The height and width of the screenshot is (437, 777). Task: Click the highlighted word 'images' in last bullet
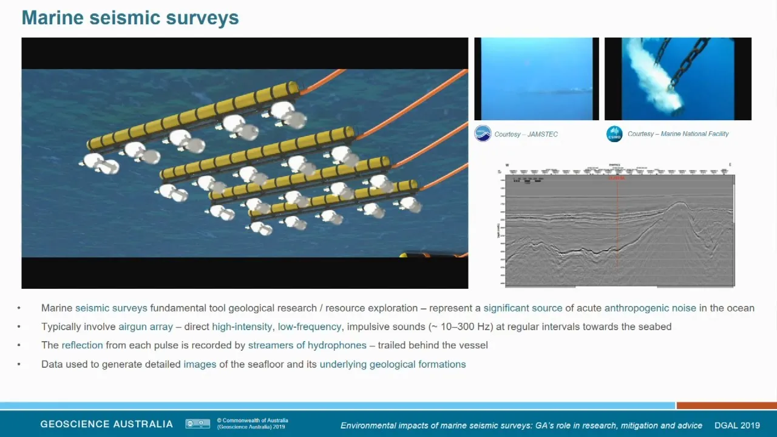click(200, 365)
